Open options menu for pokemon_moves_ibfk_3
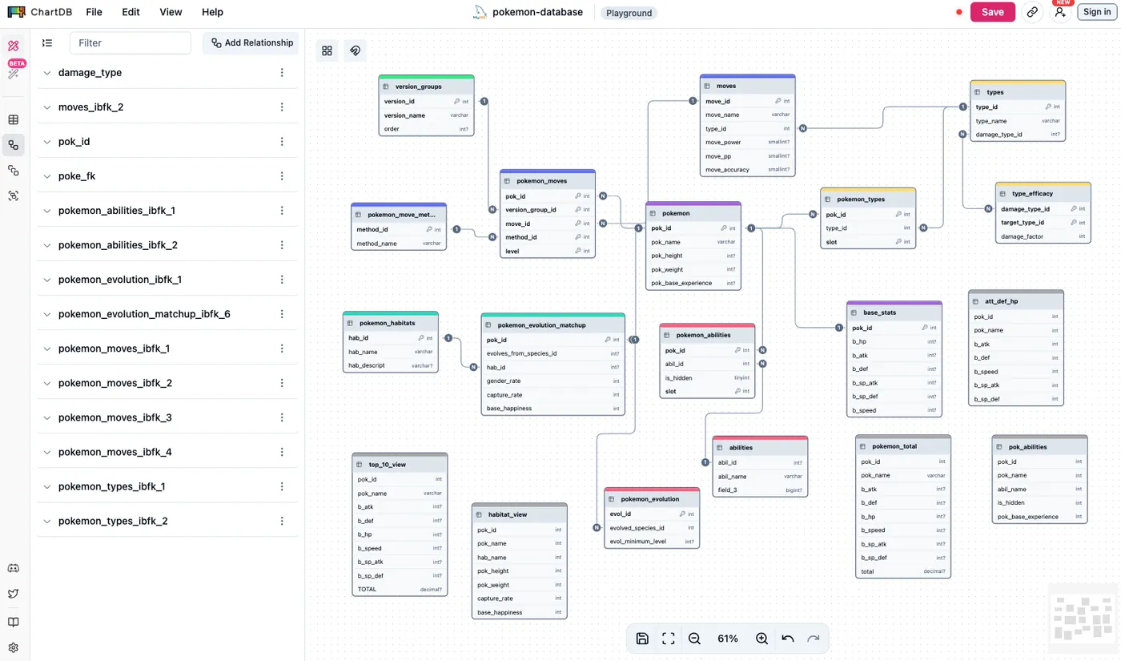The image size is (1121, 661). [282, 417]
